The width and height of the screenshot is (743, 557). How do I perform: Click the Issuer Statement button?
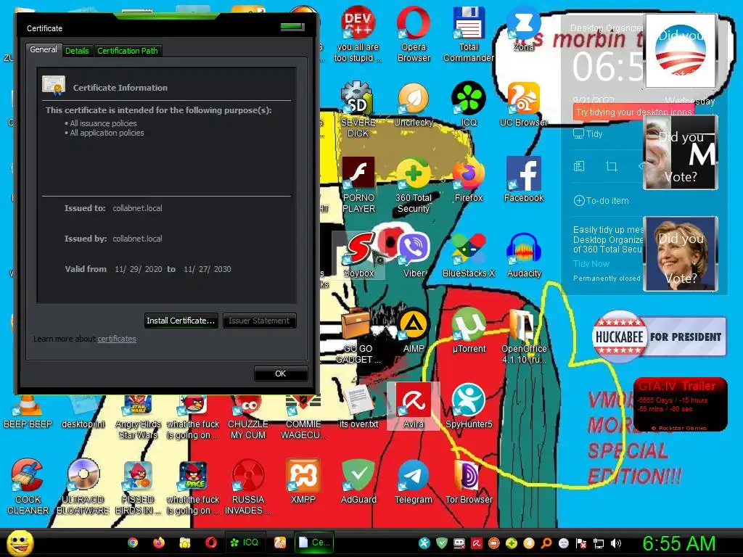[x=259, y=321]
